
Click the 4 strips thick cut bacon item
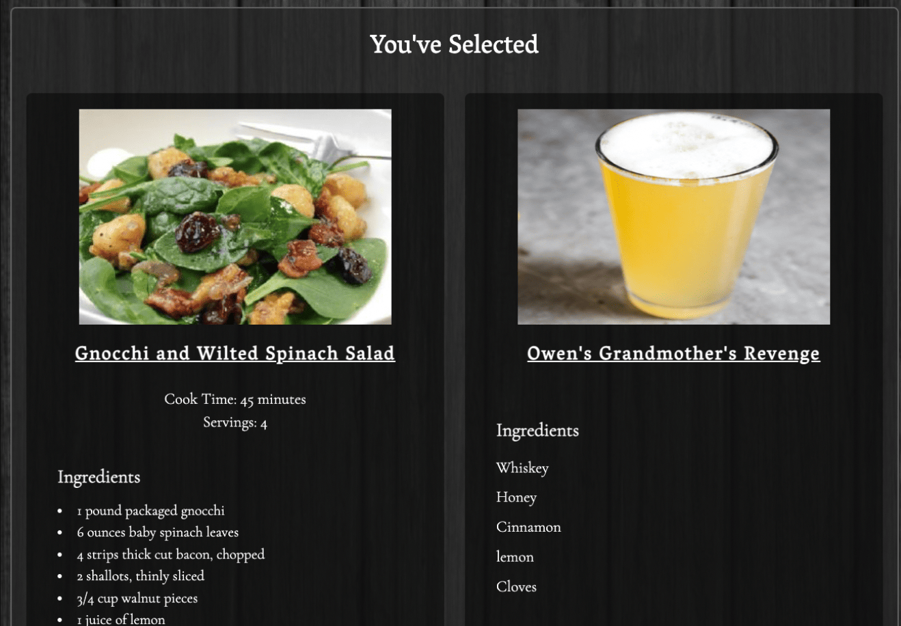[171, 554]
